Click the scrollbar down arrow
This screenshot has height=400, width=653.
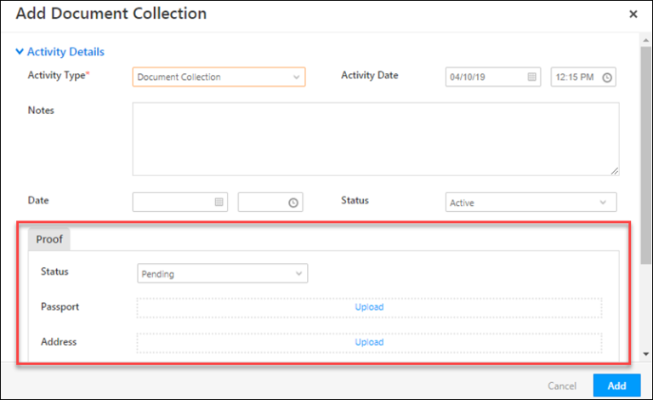click(646, 354)
